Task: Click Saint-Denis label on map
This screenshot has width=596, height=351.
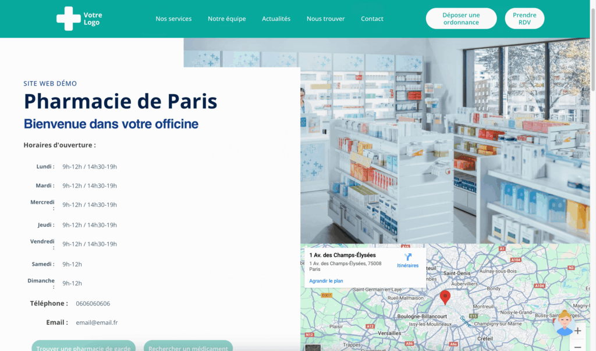Action: click(456, 273)
